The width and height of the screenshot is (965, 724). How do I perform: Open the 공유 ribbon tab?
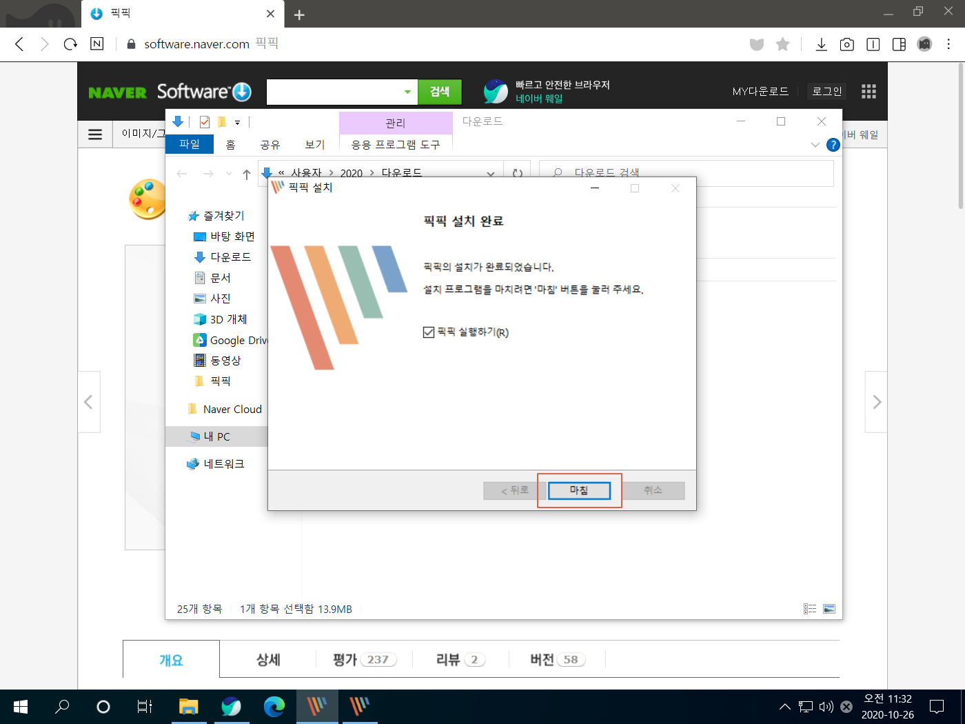point(270,144)
